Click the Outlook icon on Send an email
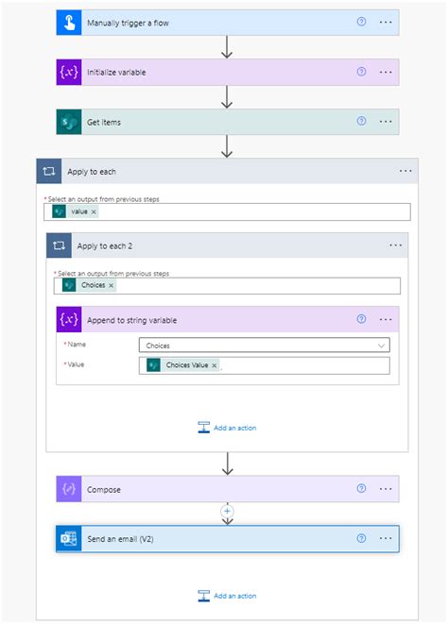The width and height of the screenshot is (448, 624). click(69, 538)
